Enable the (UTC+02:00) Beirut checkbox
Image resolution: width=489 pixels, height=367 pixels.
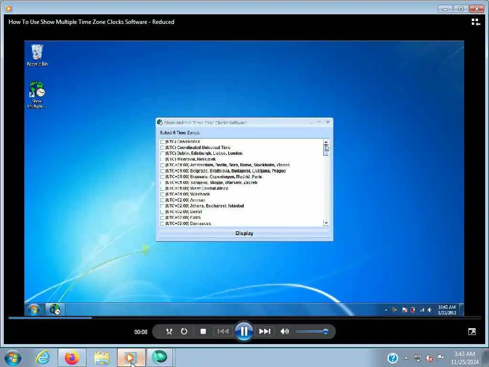click(162, 212)
